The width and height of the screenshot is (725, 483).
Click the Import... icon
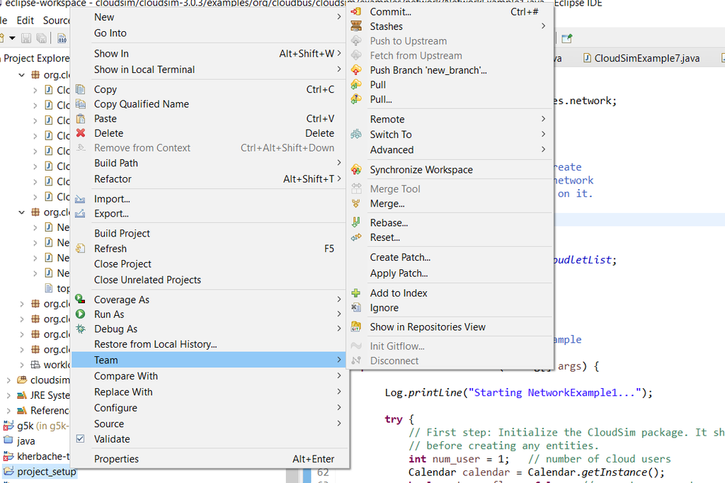[81, 199]
